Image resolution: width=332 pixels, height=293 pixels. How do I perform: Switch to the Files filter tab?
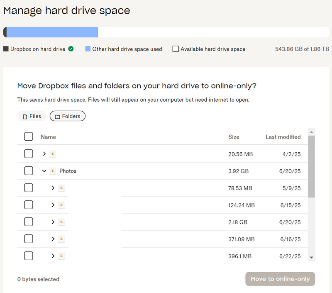[32, 116]
